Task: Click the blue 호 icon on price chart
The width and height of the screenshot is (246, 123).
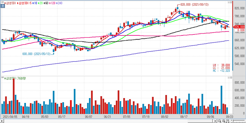Action: (3, 6)
